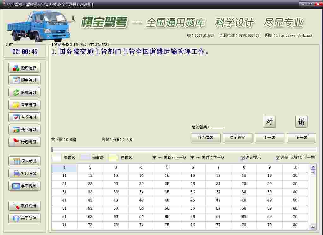Viewport: 323px width, 235px height.
Task: Click 打印考题 print questions button
Action: click(x=24, y=174)
